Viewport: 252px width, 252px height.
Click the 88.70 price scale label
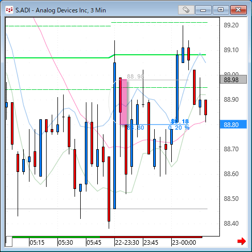tap(231, 149)
